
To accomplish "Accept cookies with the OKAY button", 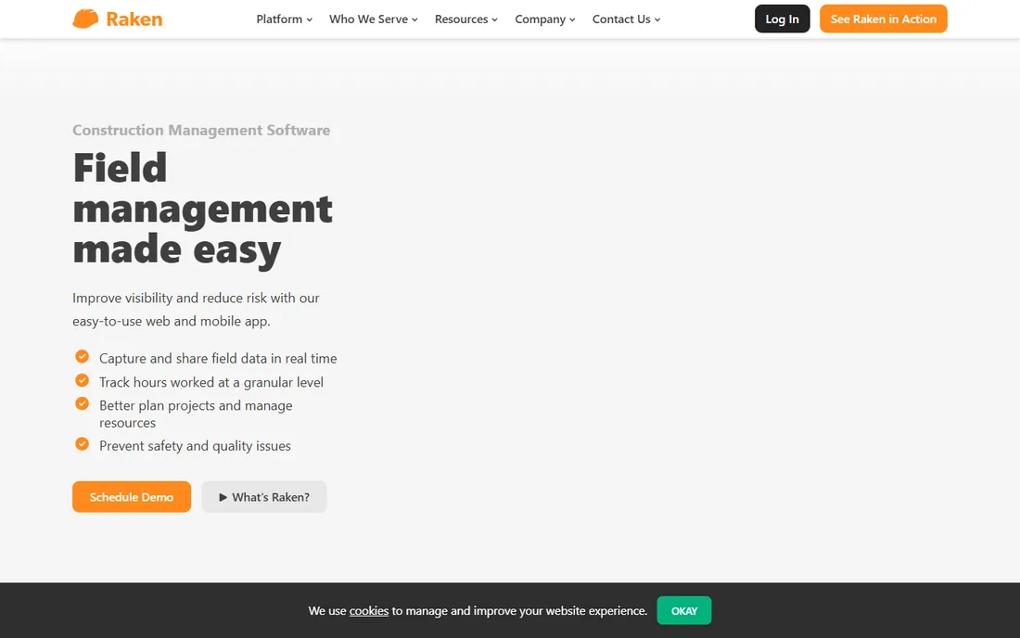I will tap(684, 611).
